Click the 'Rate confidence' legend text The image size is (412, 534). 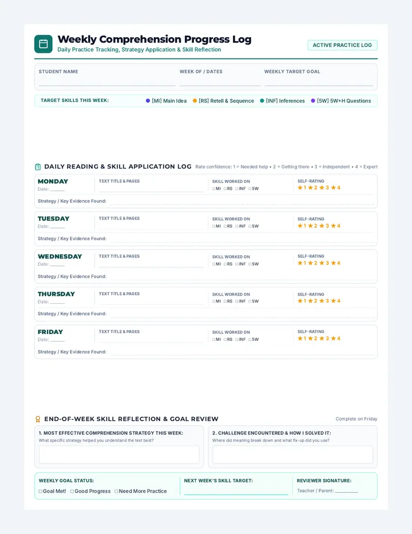coord(287,167)
